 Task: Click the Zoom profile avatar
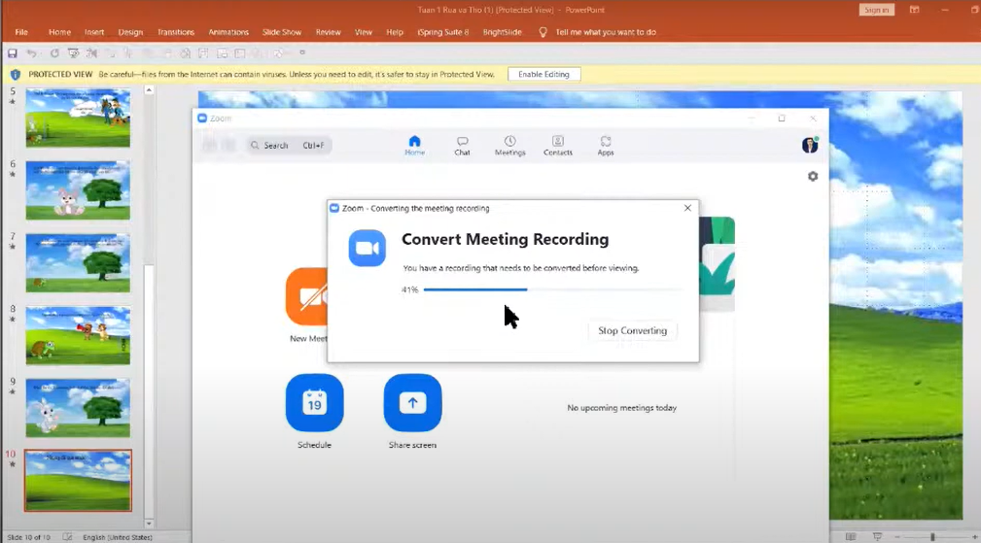[809, 145]
